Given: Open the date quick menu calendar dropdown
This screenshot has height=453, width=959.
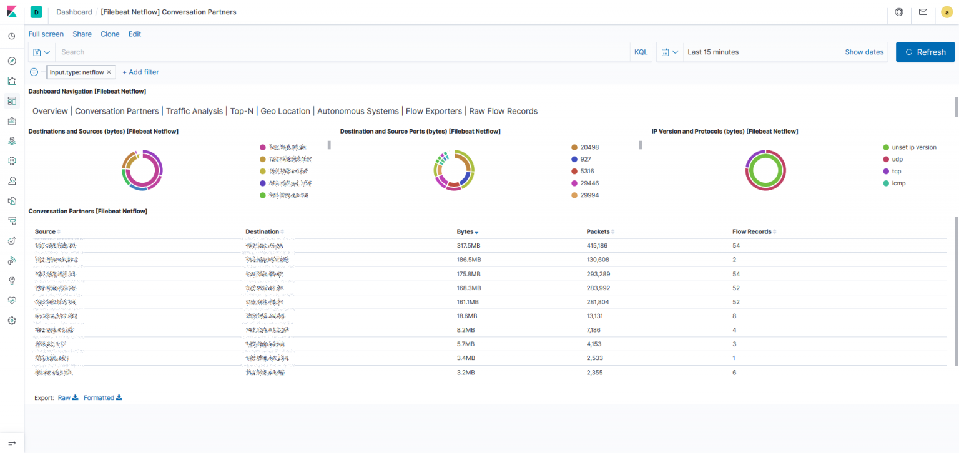Looking at the screenshot, I should click(x=669, y=52).
